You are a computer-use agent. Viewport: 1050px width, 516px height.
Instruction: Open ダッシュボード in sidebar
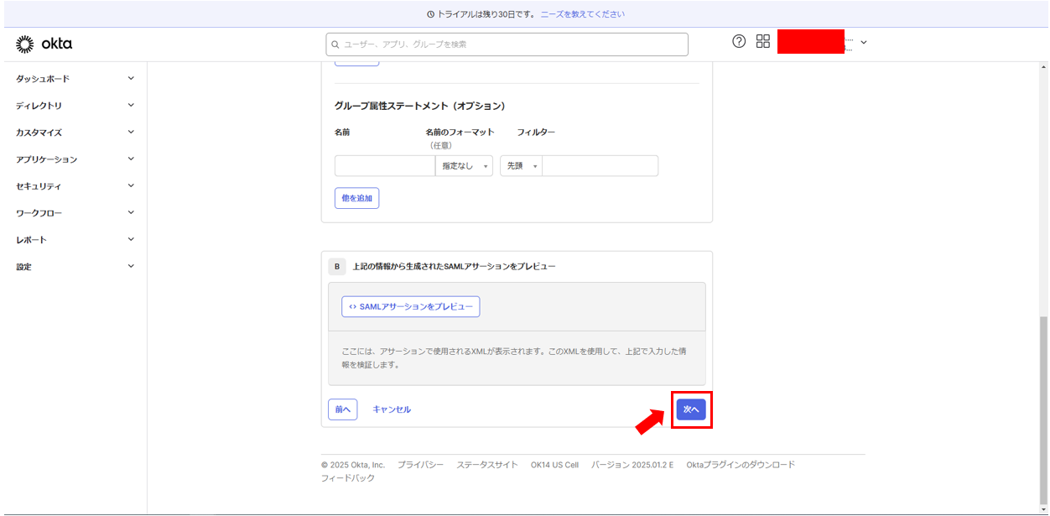click(43, 79)
